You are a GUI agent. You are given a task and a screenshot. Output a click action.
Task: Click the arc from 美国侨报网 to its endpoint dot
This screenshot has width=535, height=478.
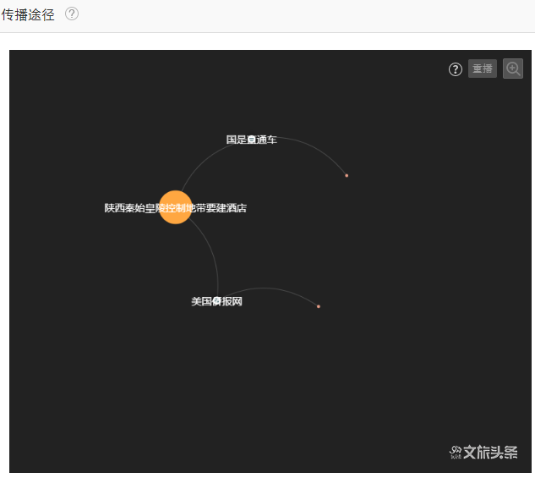[x=279, y=290]
